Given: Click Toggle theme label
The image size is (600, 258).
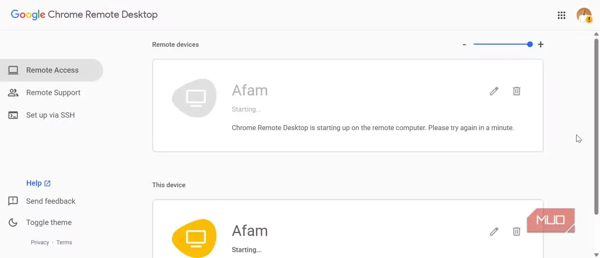Looking at the screenshot, I should [49, 223].
